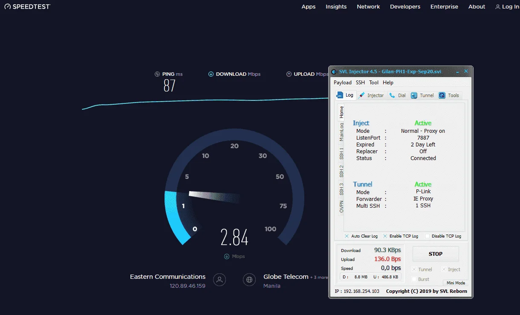
Task: Open the Tunnel tab in SVL Injector
Action: click(422, 95)
